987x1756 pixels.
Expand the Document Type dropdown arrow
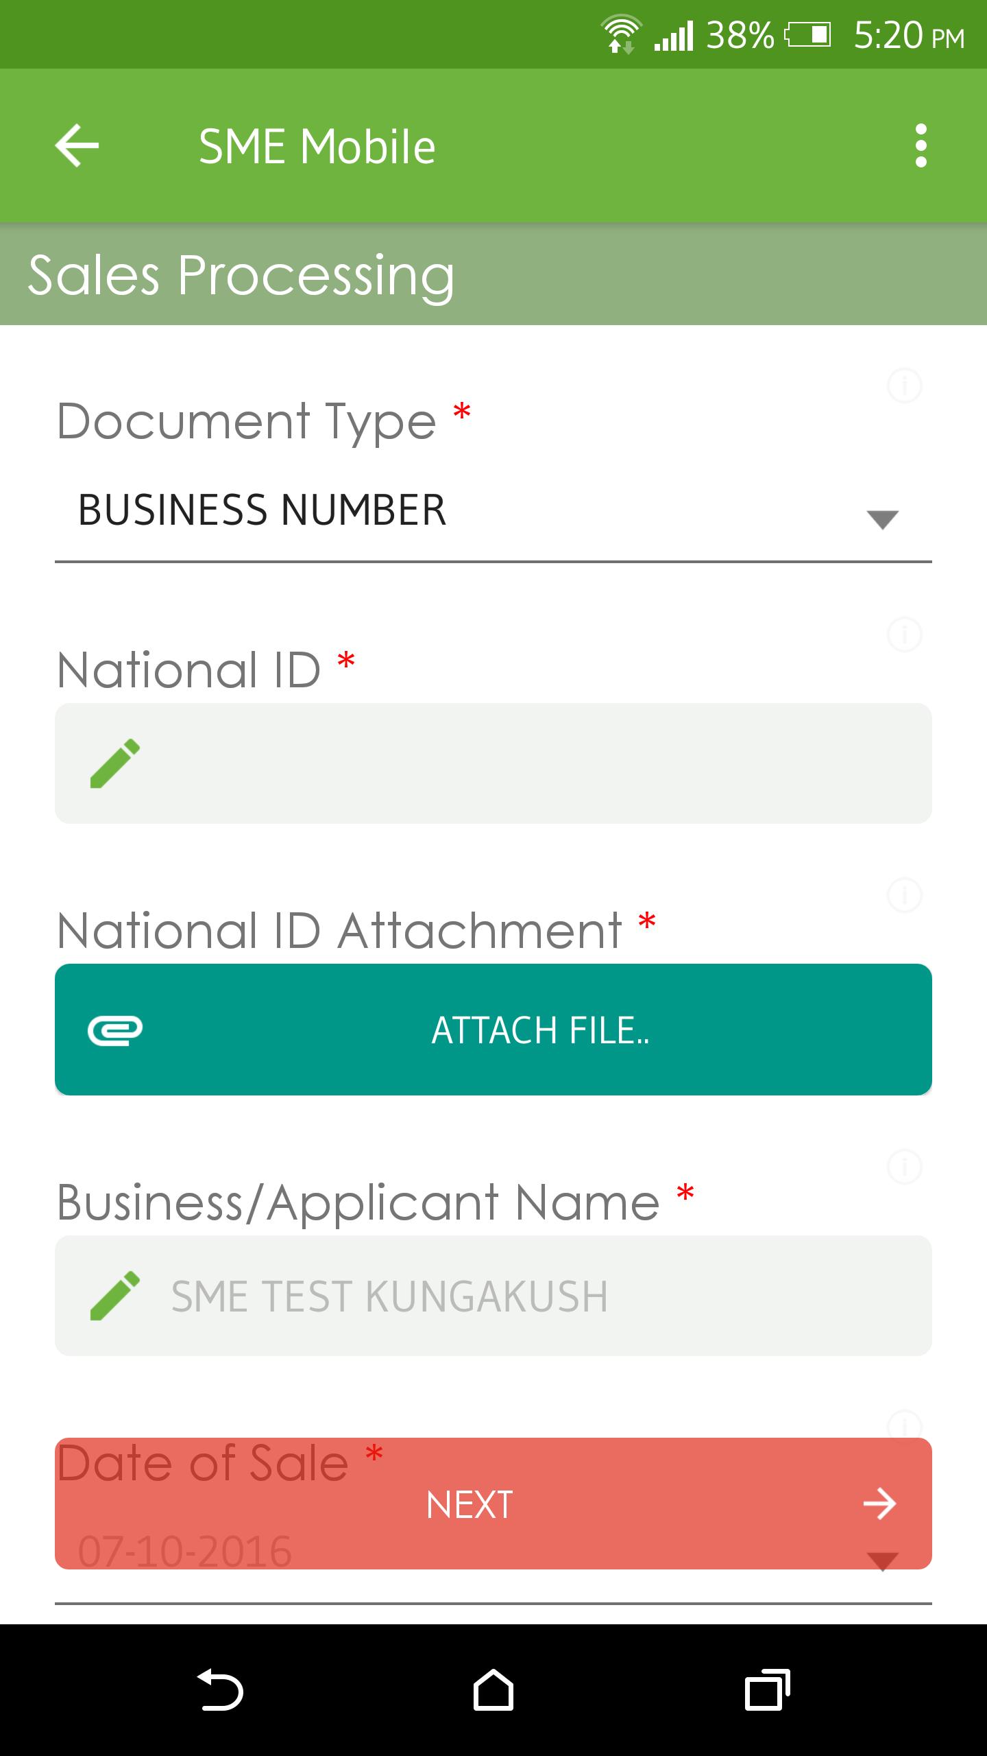click(x=882, y=519)
